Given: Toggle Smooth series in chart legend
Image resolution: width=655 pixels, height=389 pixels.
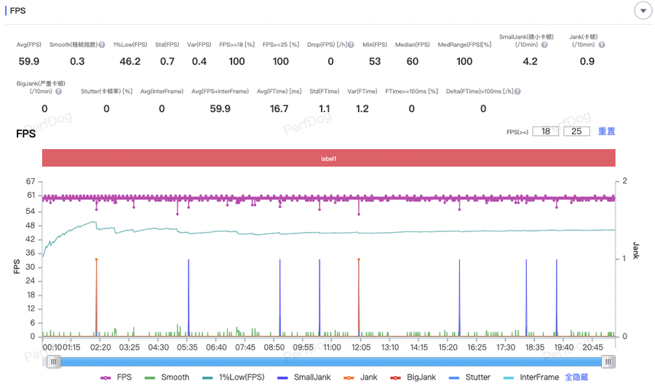Looking at the screenshot, I should (x=167, y=377).
